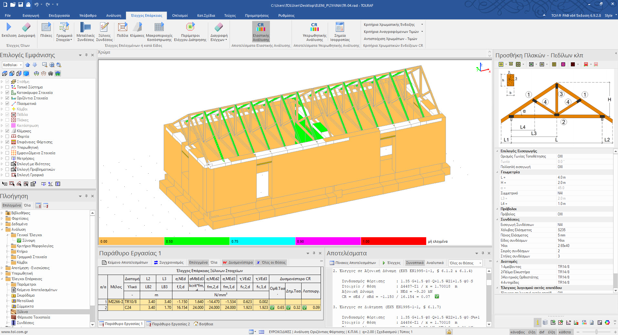Image resolution: width=618 pixels, height=335 pixels.
Task: Toggle Πλασματικά checkbox
Action: (7, 104)
